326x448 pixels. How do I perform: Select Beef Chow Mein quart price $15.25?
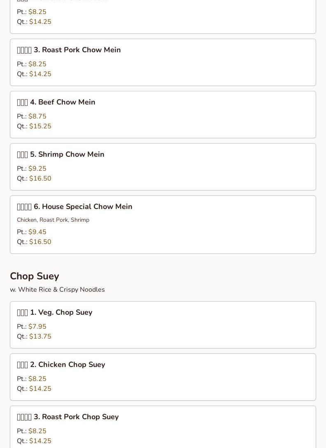pos(40,126)
